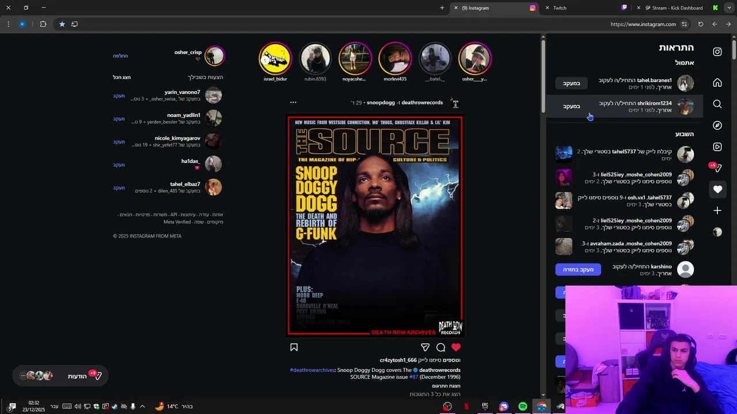
Task: Open Search using the magnifier icon in the sidebar
Action: coord(717,104)
